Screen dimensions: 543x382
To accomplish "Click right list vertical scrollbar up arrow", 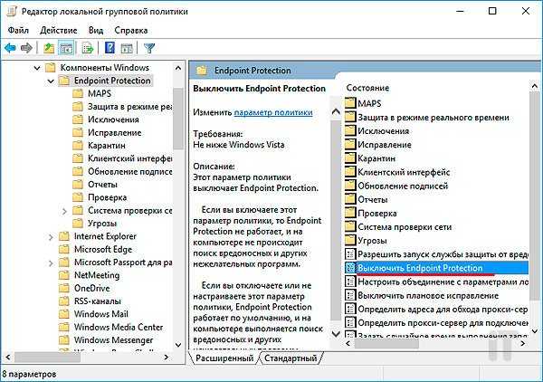I will click(x=535, y=86).
